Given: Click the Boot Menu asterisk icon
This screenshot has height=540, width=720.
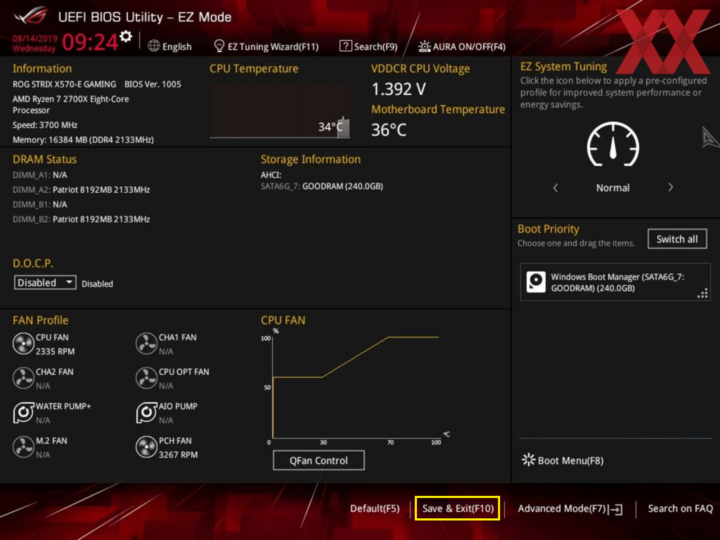Looking at the screenshot, I should [x=529, y=460].
